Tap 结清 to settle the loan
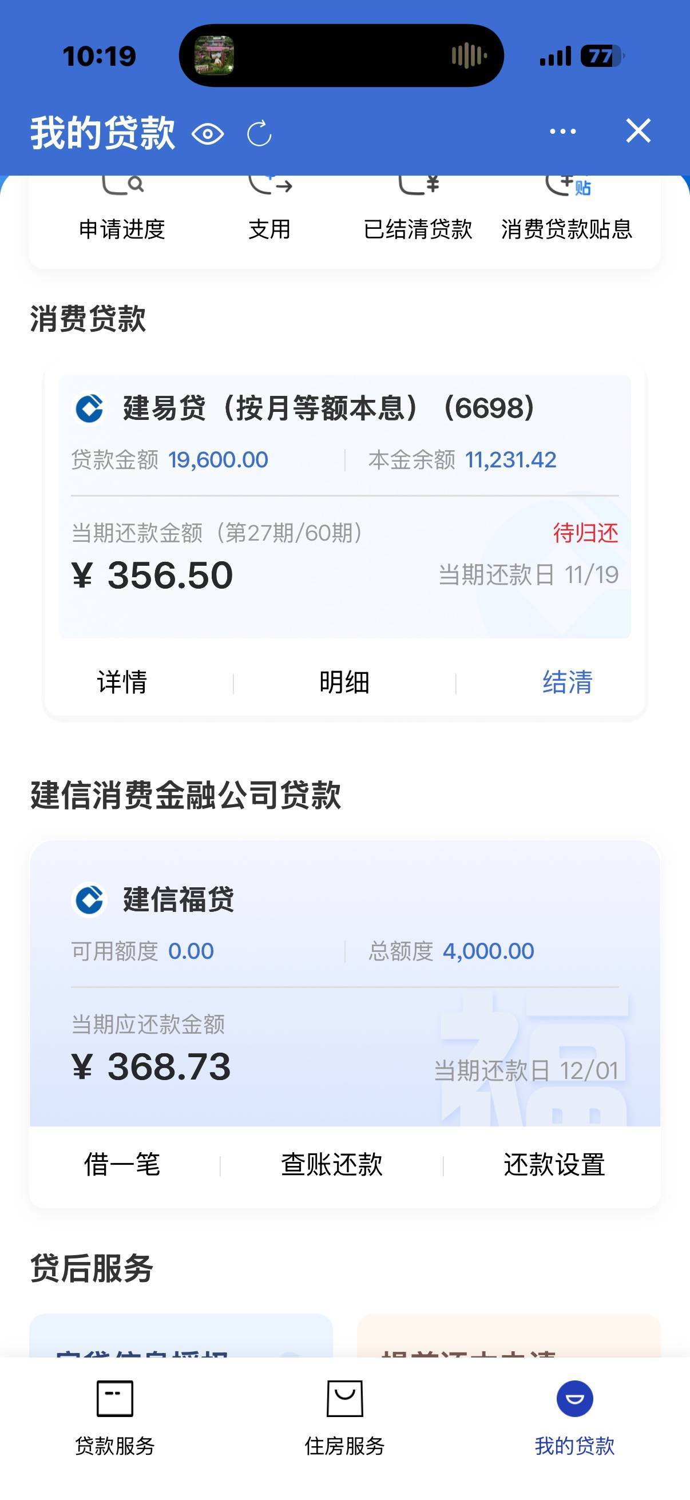This screenshot has width=690, height=1500. click(567, 682)
